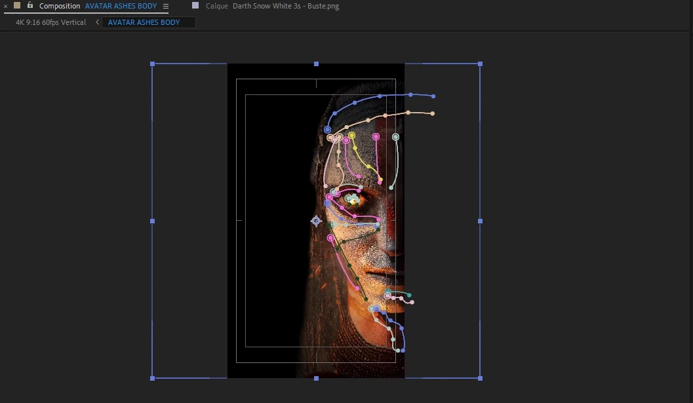Switch to Calque Darth Snow White tab
The image size is (693, 403).
[272, 6]
